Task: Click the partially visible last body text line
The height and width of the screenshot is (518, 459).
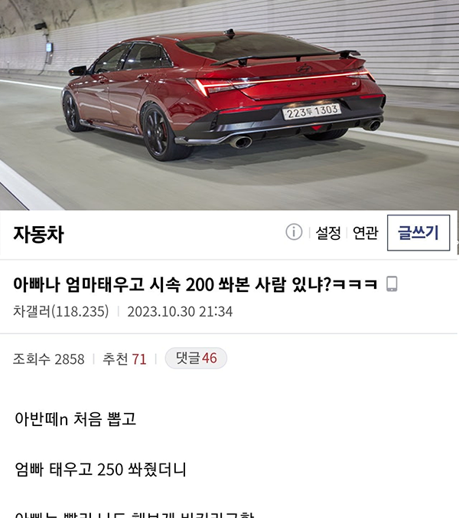Action: coord(135,515)
